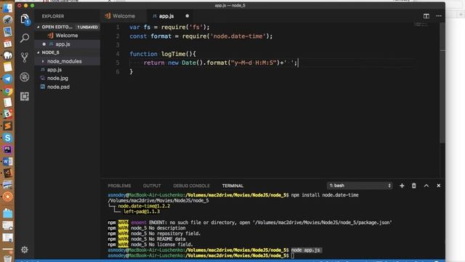Viewport: 465px width, 262px height.
Task: Create a new terminal with plus icon
Action: (402, 186)
